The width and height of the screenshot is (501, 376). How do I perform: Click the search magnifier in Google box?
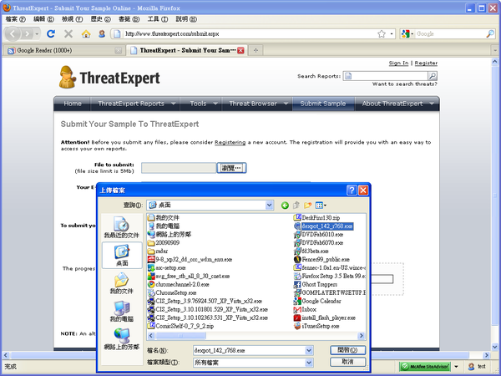490,33
